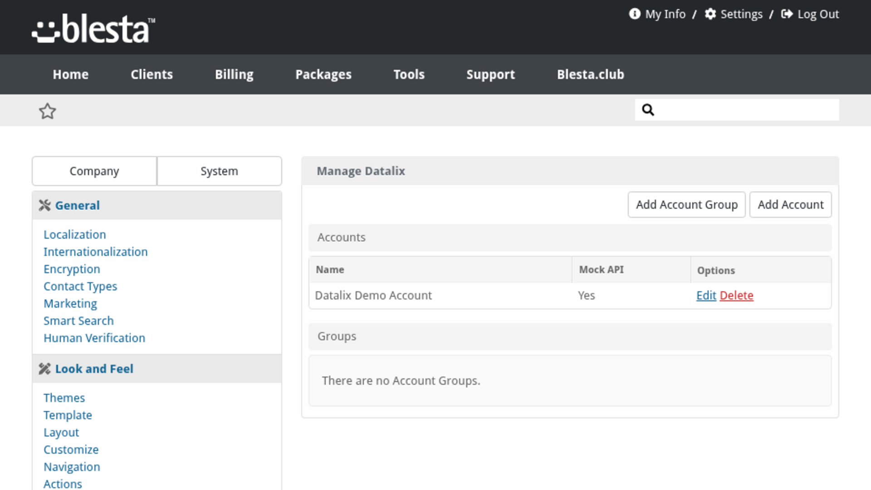Delete the Datalix Demo Account
Screen dimensions: 871x490
(736, 295)
